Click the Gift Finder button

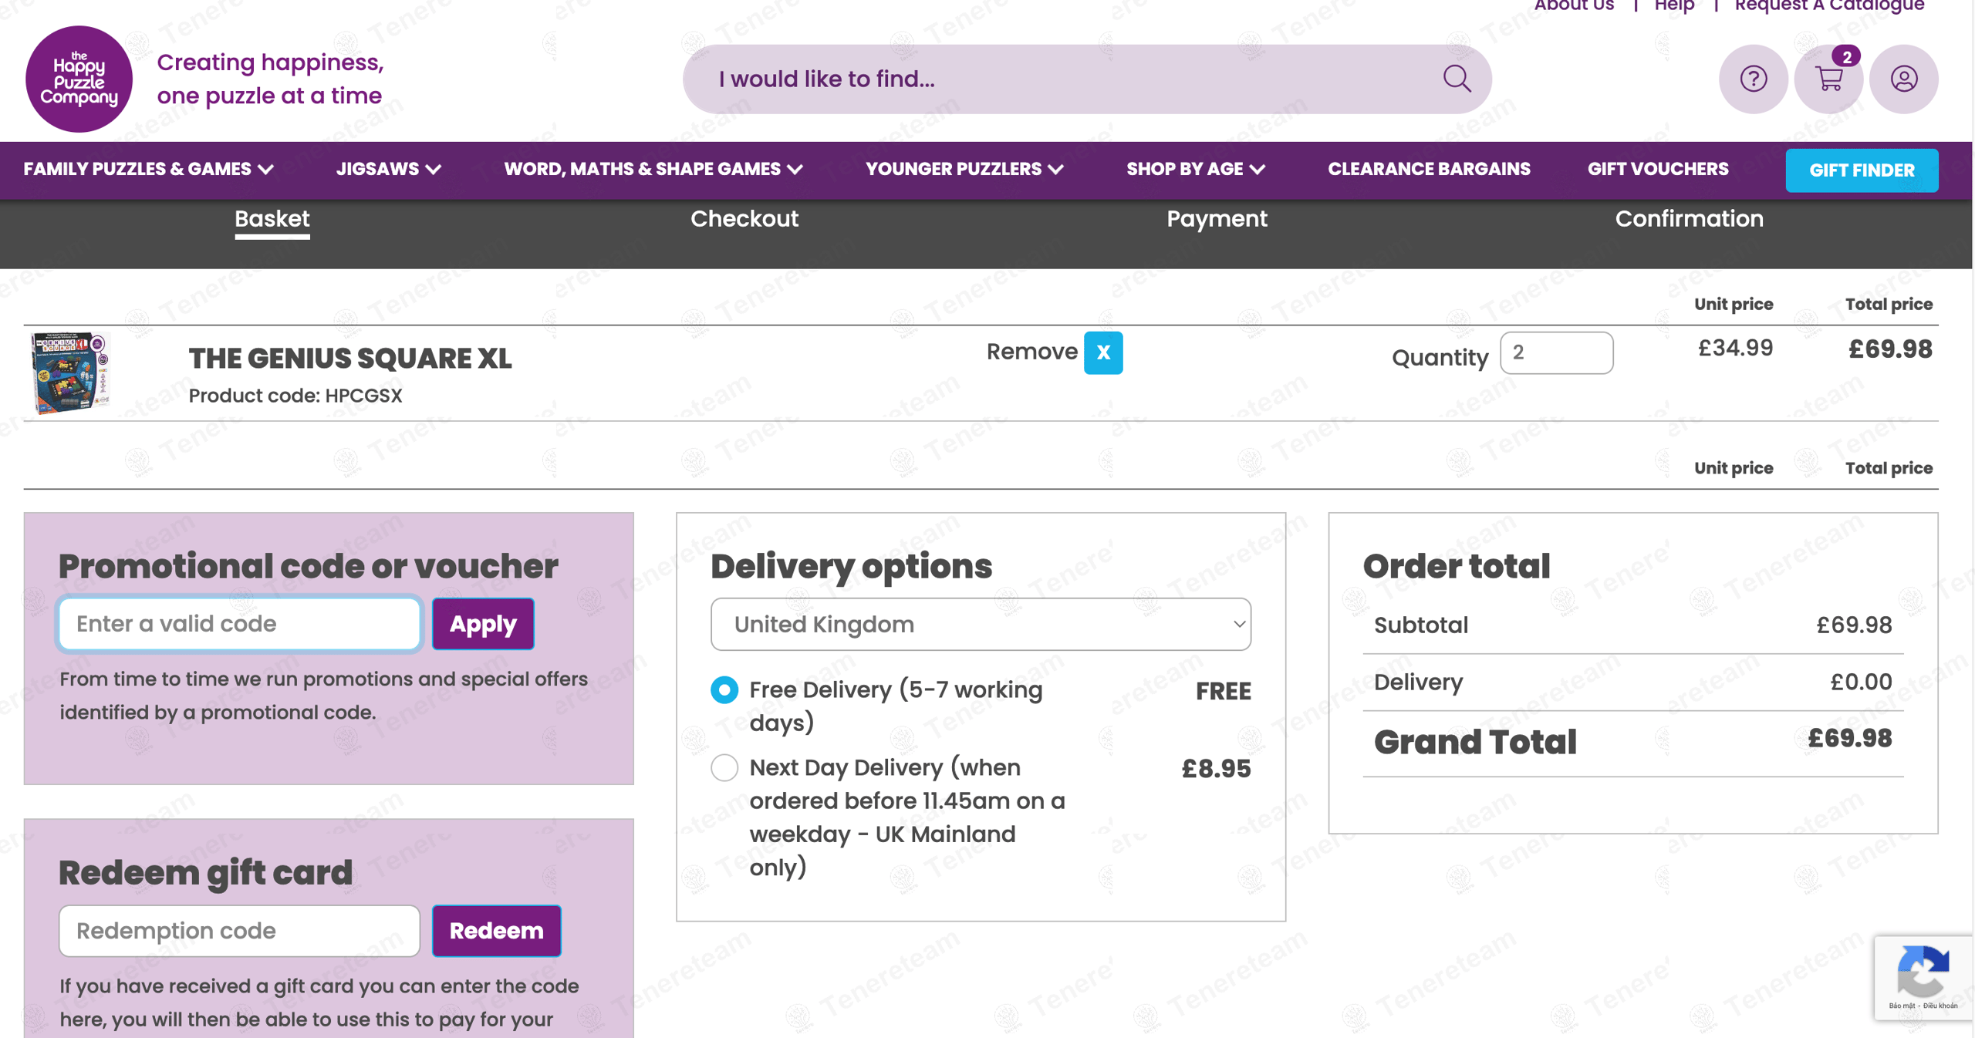point(1862,170)
